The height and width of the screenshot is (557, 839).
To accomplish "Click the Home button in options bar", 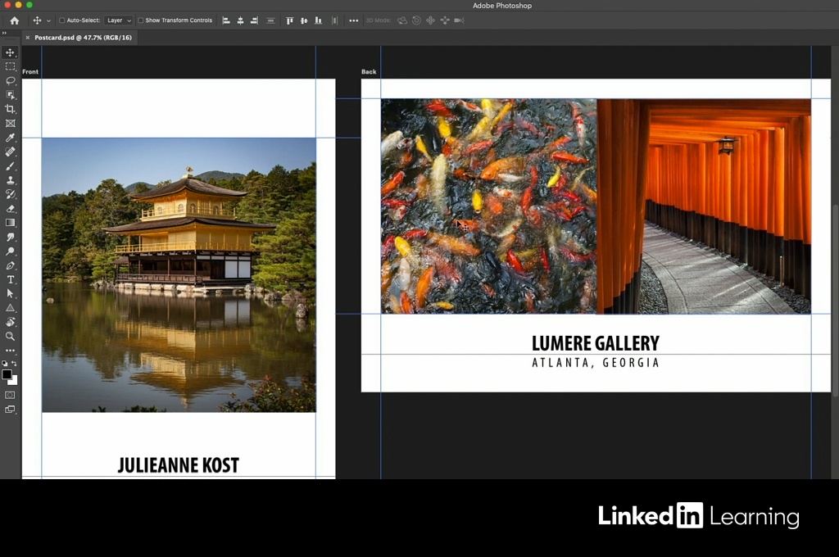I will [14, 20].
